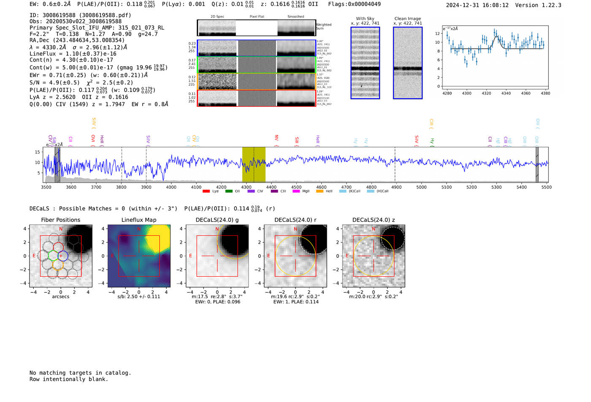The width and height of the screenshot is (591, 402).
Task: Click the m:20.0 rc:2.9" s:0.2" caption
Action: coord(374,297)
